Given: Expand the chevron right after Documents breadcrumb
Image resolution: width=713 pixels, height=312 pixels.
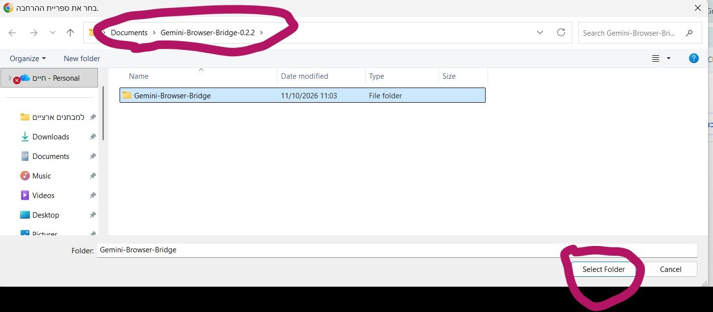Looking at the screenshot, I should tap(154, 33).
